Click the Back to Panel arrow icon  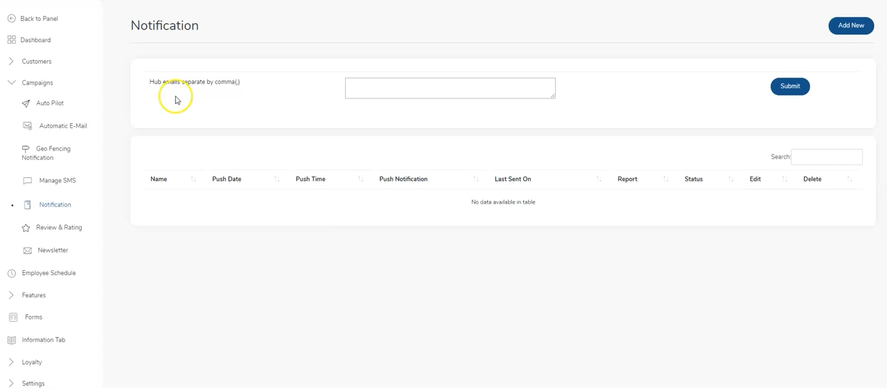[11, 19]
